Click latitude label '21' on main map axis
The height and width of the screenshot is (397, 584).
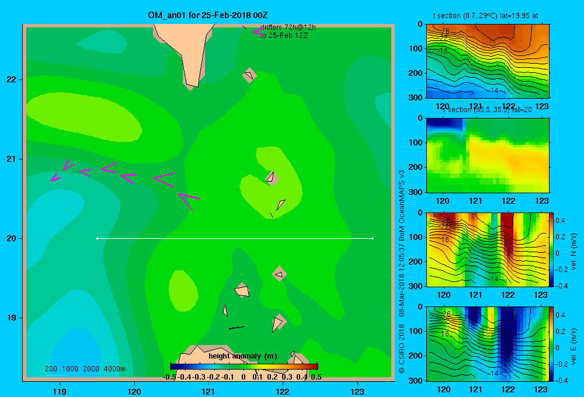[11, 159]
